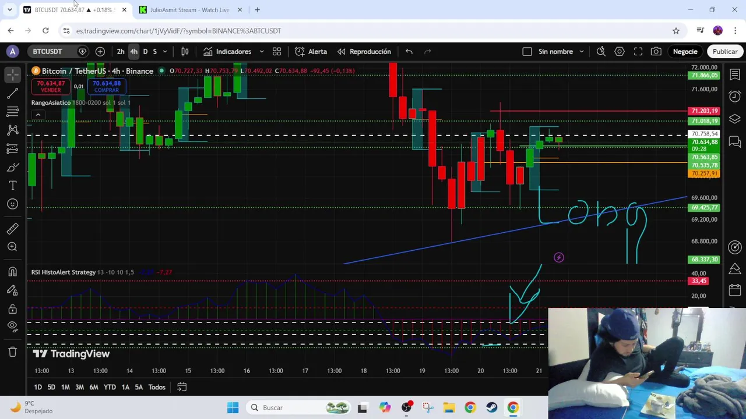Image resolution: width=746 pixels, height=419 pixels.
Task: Select the brush drawing tool
Action: (13, 168)
